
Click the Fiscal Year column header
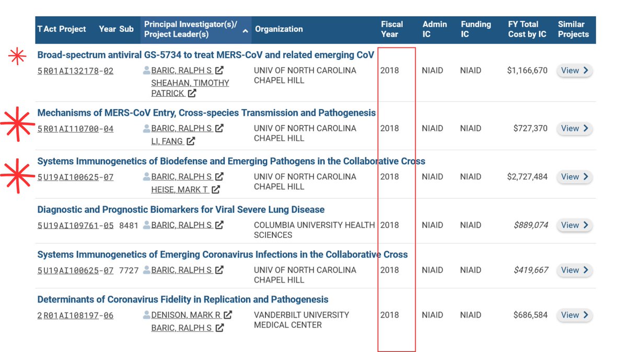point(392,29)
